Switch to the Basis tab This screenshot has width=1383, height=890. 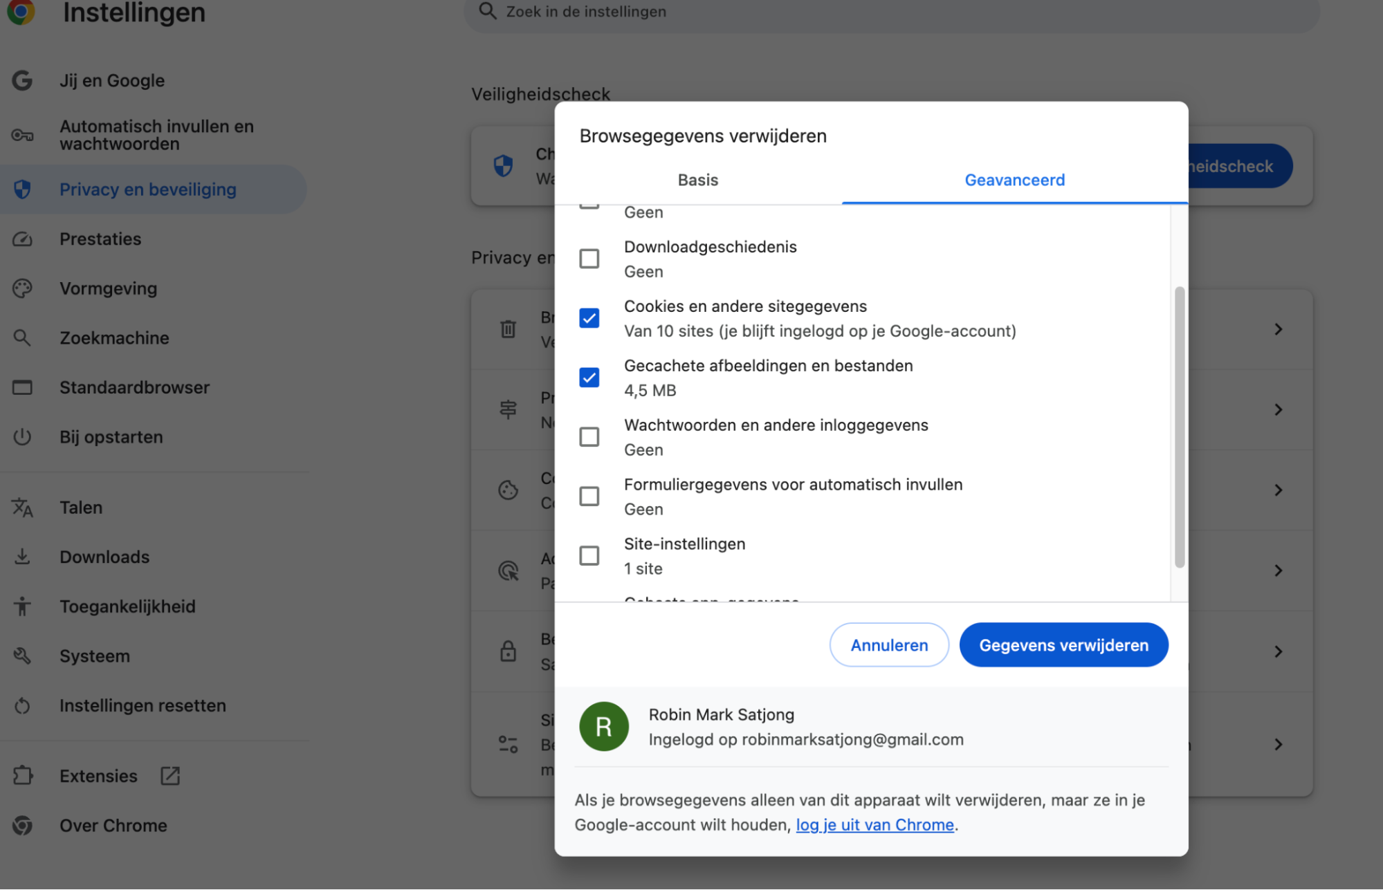(x=697, y=180)
